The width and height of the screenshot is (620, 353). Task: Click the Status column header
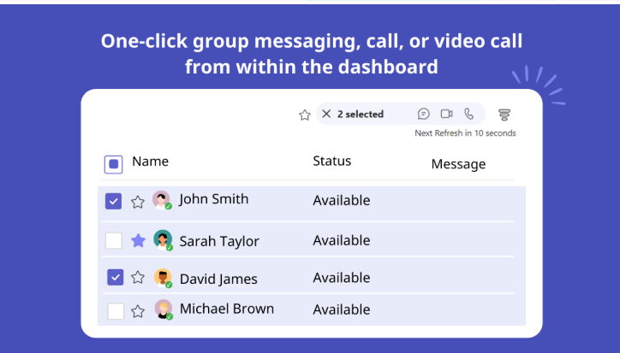[x=331, y=161]
